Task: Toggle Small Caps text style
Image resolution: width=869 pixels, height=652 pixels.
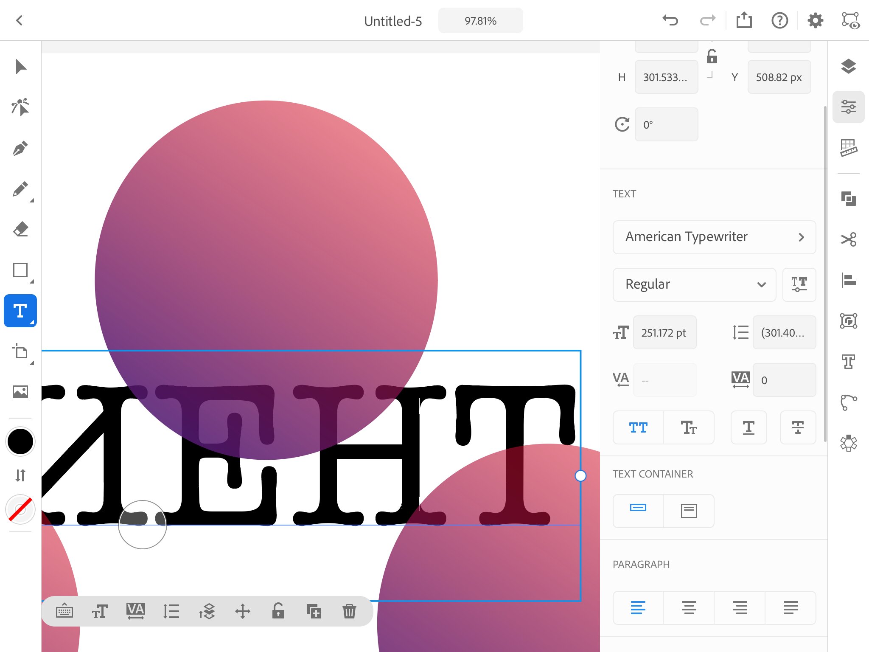Action: 689,427
